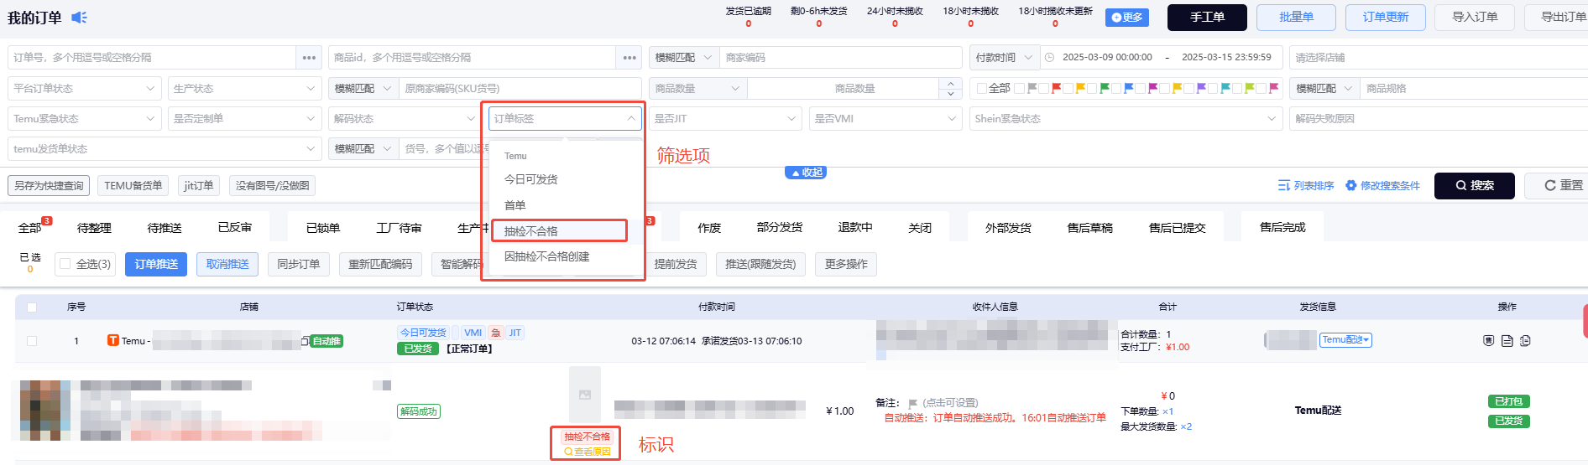Click the after-sale shield icon in row 1
Viewport: 1588px width, 465px height.
[x=1488, y=341]
